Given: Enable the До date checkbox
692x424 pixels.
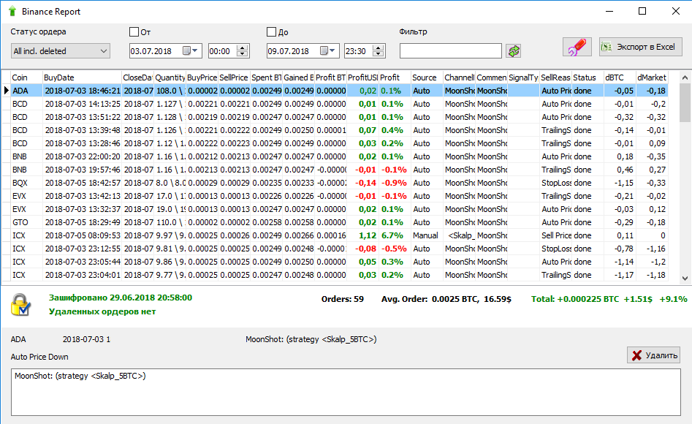Looking at the screenshot, I should [x=271, y=32].
